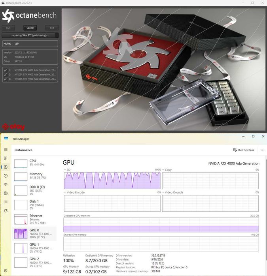Screen dimensions: 267x276
Task: Click the Task Manager app icon in title bar
Action: tap(6, 139)
